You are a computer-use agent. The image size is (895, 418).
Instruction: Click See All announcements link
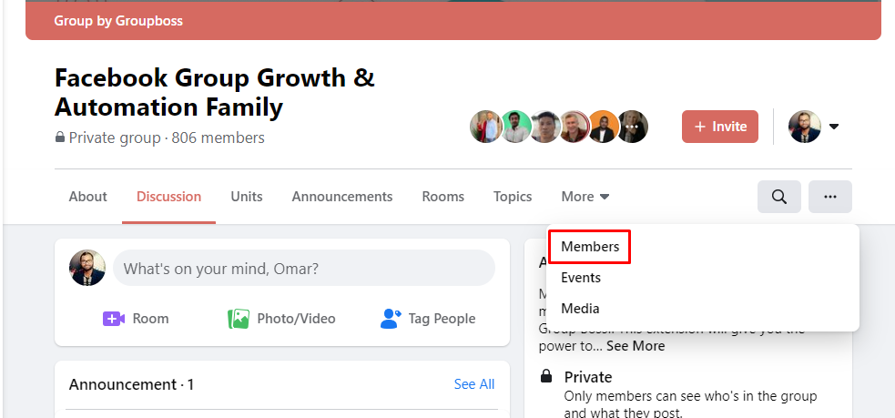pos(474,384)
